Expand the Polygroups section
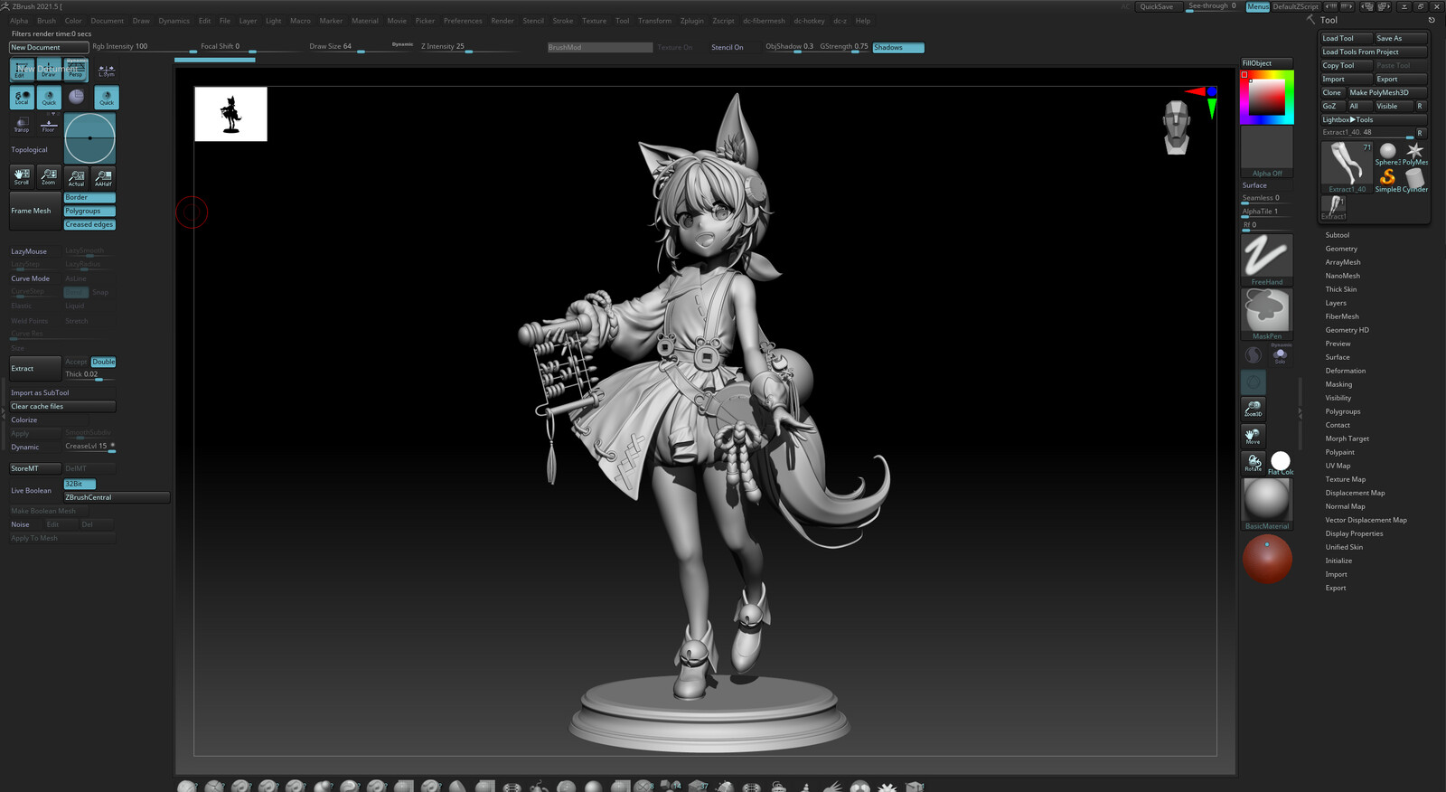The height and width of the screenshot is (792, 1446). 1342,411
